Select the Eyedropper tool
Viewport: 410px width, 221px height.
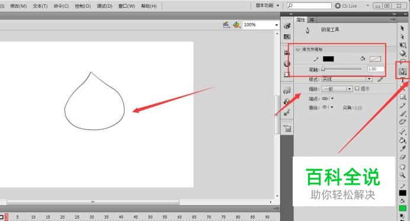[403, 148]
